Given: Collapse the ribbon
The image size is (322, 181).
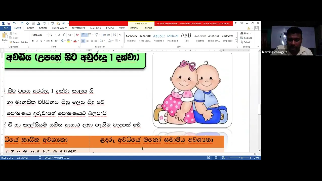Looking at the screenshot, I should (x=258, y=47).
